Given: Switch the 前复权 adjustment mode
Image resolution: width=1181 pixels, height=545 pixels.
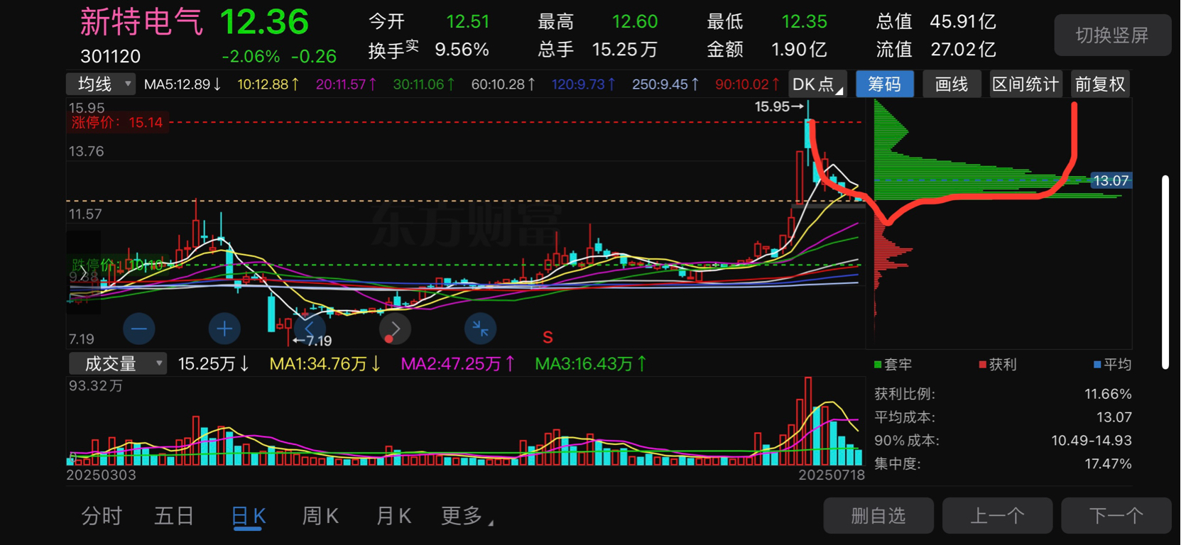Looking at the screenshot, I should coord(1100,84).
